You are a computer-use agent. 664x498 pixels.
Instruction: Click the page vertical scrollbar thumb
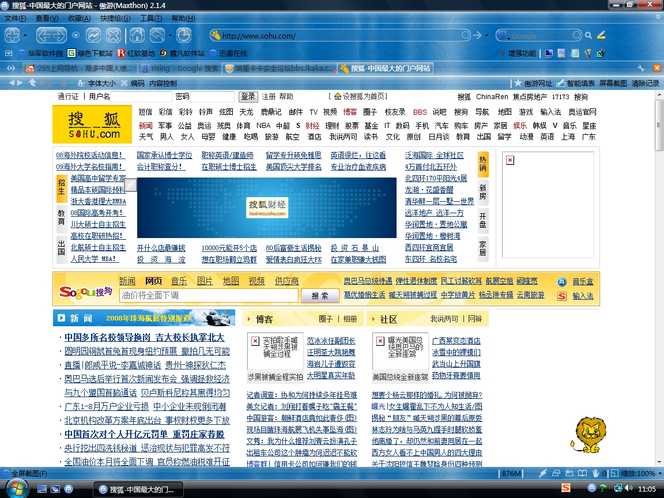659,125
